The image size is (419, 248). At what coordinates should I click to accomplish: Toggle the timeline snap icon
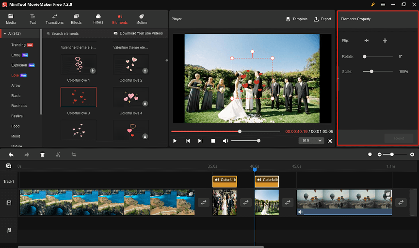(370, 155)
